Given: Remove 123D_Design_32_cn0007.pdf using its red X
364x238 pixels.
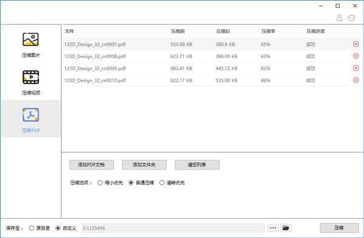Looking at the screenshot, I should [x=356, y=44].
